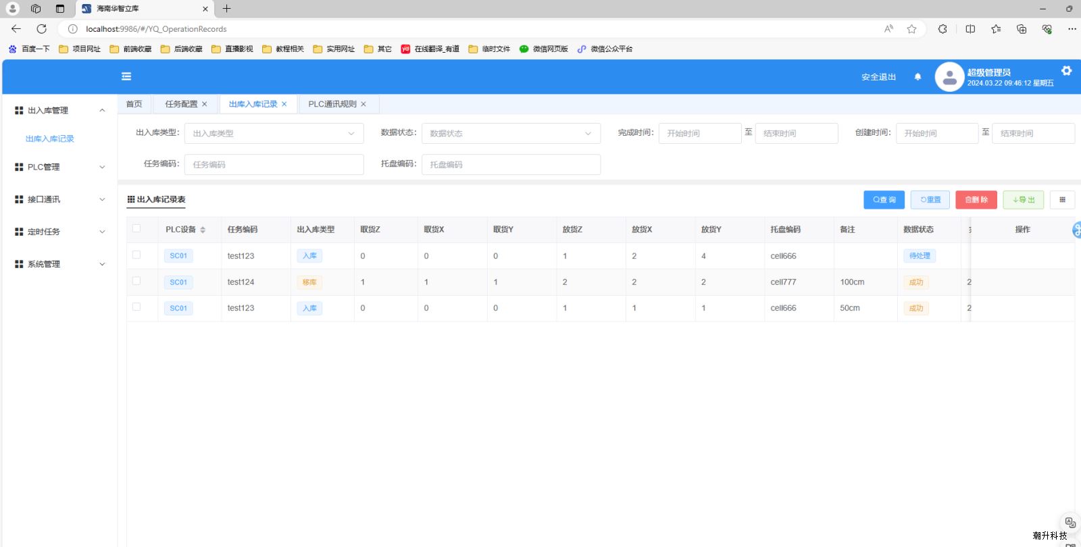Viewport: 1081px width, 547px height.
Task: Check the row for test123 with 50cm remark
Action: pyautogui.click(x=136, y=307)
